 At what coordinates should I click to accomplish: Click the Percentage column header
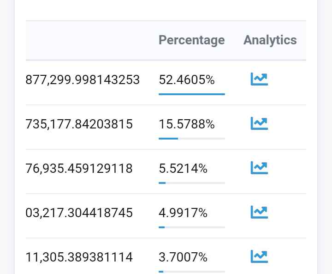192,40
